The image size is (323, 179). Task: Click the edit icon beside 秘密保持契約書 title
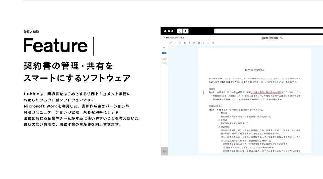coord(281,38)
